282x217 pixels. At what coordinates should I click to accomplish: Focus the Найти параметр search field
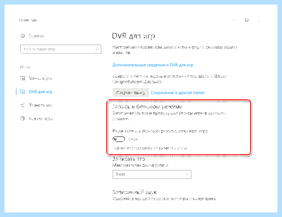(61, 49)
